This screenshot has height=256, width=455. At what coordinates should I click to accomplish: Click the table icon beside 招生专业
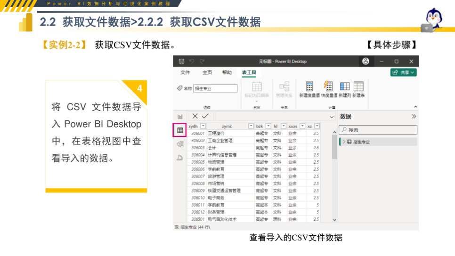coord(349,142)
